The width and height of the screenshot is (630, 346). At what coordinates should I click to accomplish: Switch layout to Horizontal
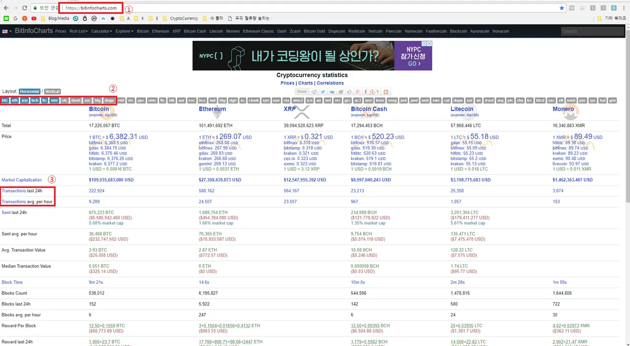point(30,92)
